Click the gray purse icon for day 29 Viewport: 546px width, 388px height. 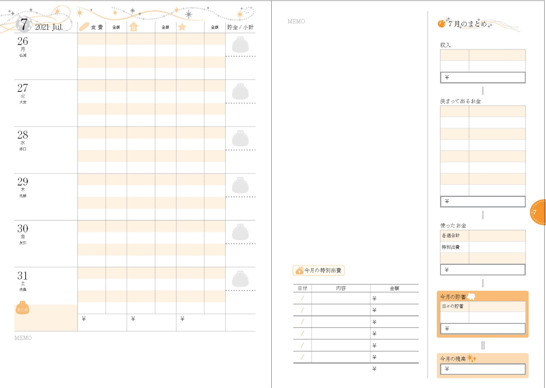(x=240, y=185)
